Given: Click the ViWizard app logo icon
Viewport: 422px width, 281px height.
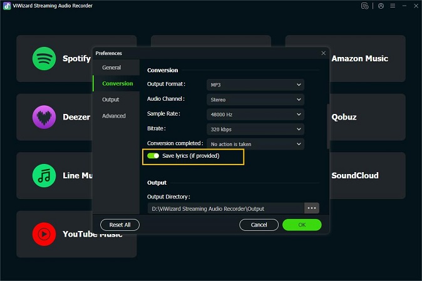Looking at the screenshot, I should tap(7, 6).
